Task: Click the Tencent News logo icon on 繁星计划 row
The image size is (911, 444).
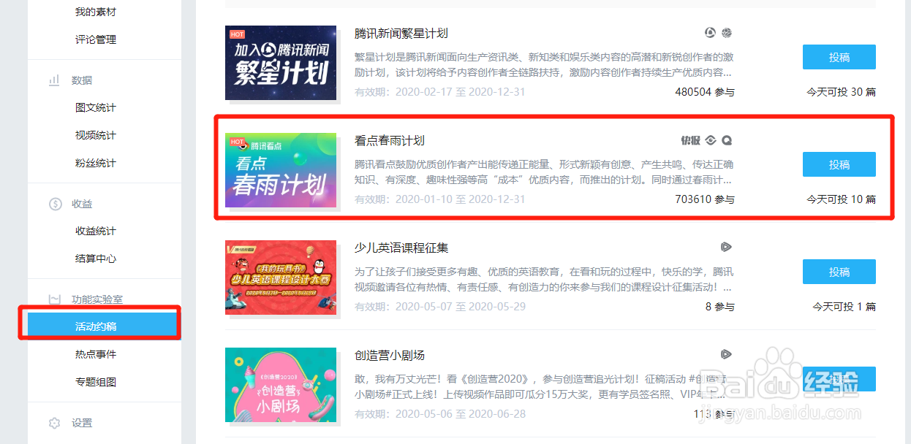Action: point(710,33)
